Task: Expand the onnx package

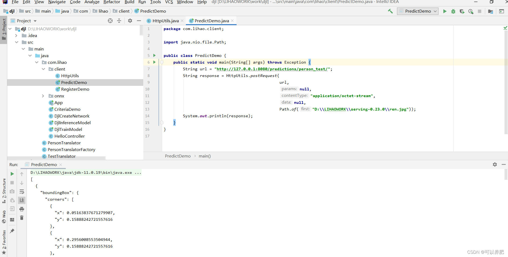Action: (x=43, y=96)
